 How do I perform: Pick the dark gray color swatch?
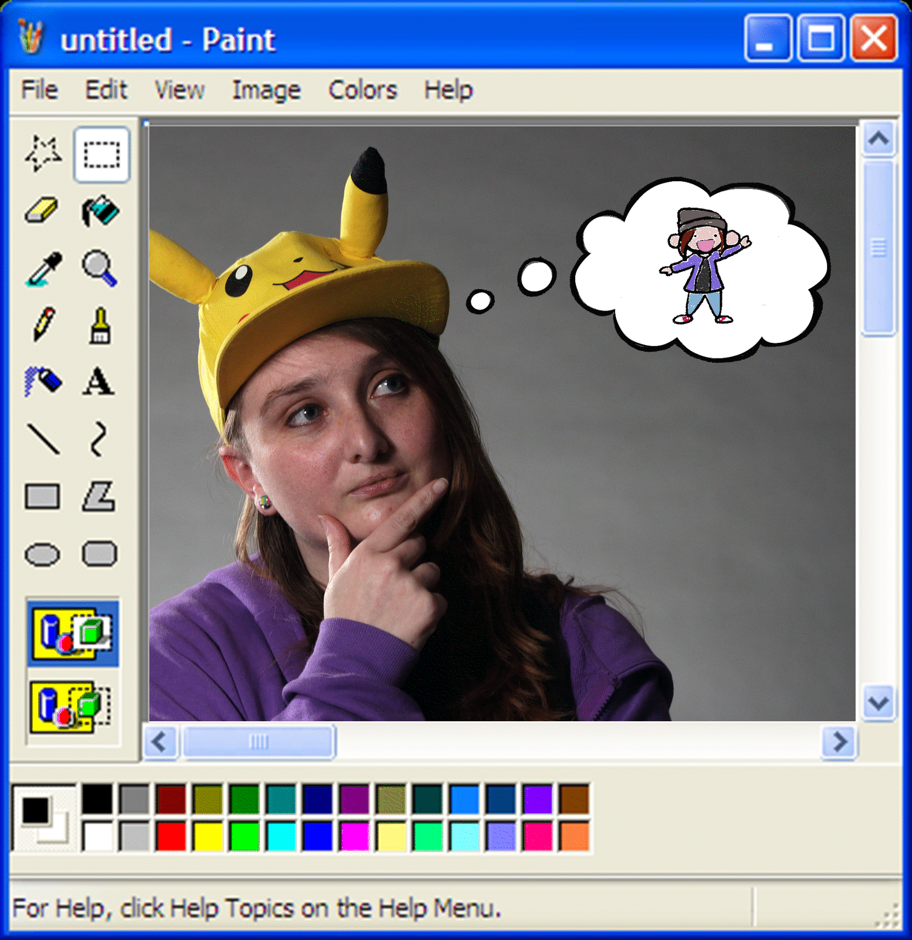pos(134,799)
